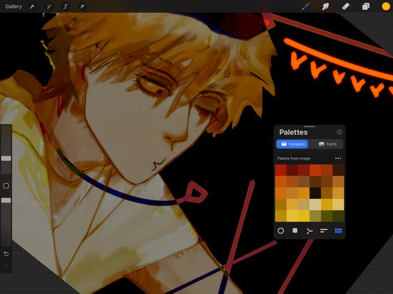Switch to the Harmony color picker
The height and width of the screenshot is (294, 393).
click(310, 231)
